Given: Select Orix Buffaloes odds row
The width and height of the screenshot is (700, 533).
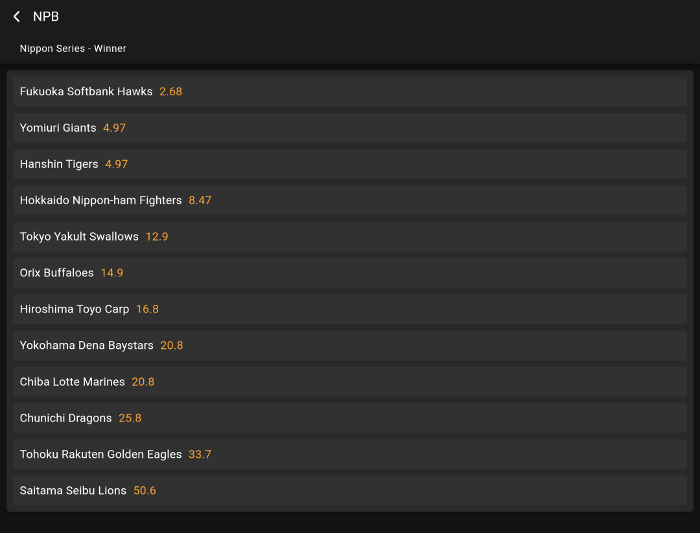Looking at the screenshot, I should pyautogui.click(x=349, y=272).
